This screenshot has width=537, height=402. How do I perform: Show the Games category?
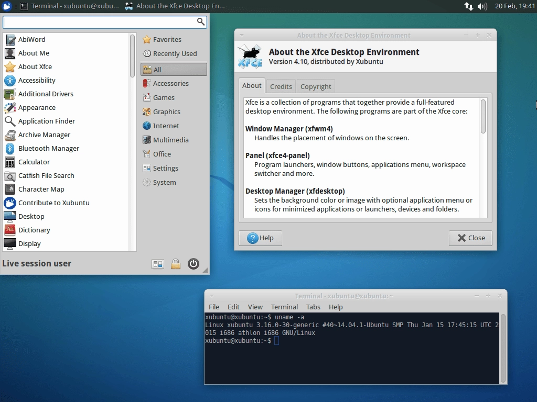tap(174, 97)
